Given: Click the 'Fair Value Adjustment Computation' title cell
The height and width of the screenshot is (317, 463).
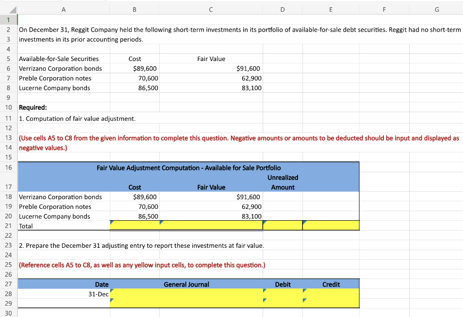Looking at the screenshot, I should point(188,168).
